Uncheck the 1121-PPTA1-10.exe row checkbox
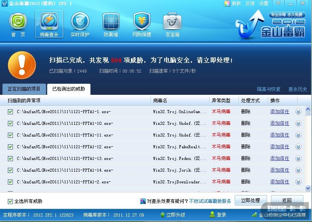Image resolution: width=312 pixels, height=222 pixels. coord(10,124)
